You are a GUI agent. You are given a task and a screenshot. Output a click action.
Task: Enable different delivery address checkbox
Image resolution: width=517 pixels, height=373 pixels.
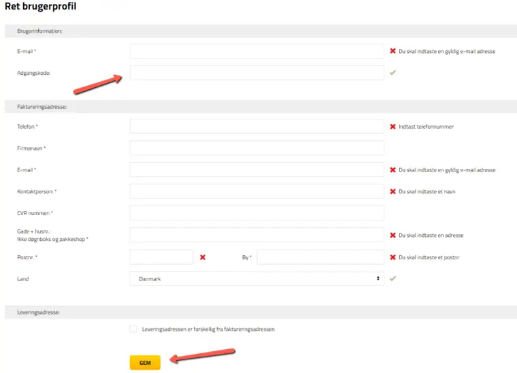pyautogui.click(x=133, y=329)
